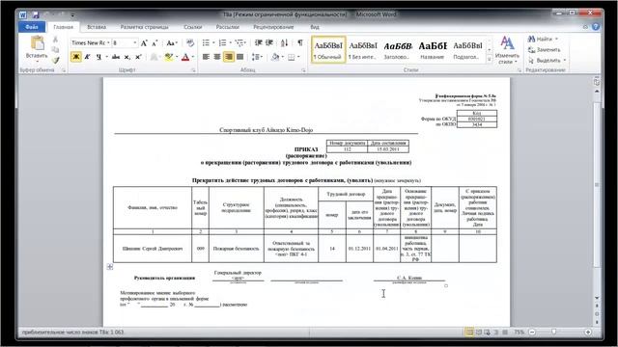Click the Grow Font icon
The width and height of the screenshot is (618, 347).
144,42
